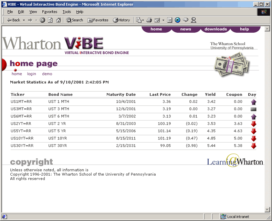The height and width of the screenshot is (221, 272).
Task: Click the scrollbar up arrow
Action: [x=267, y=29]
